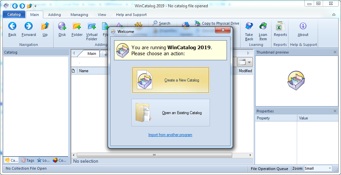Click Import from another program link
Viewport: 341px width, 175px height.
(170, 135)
